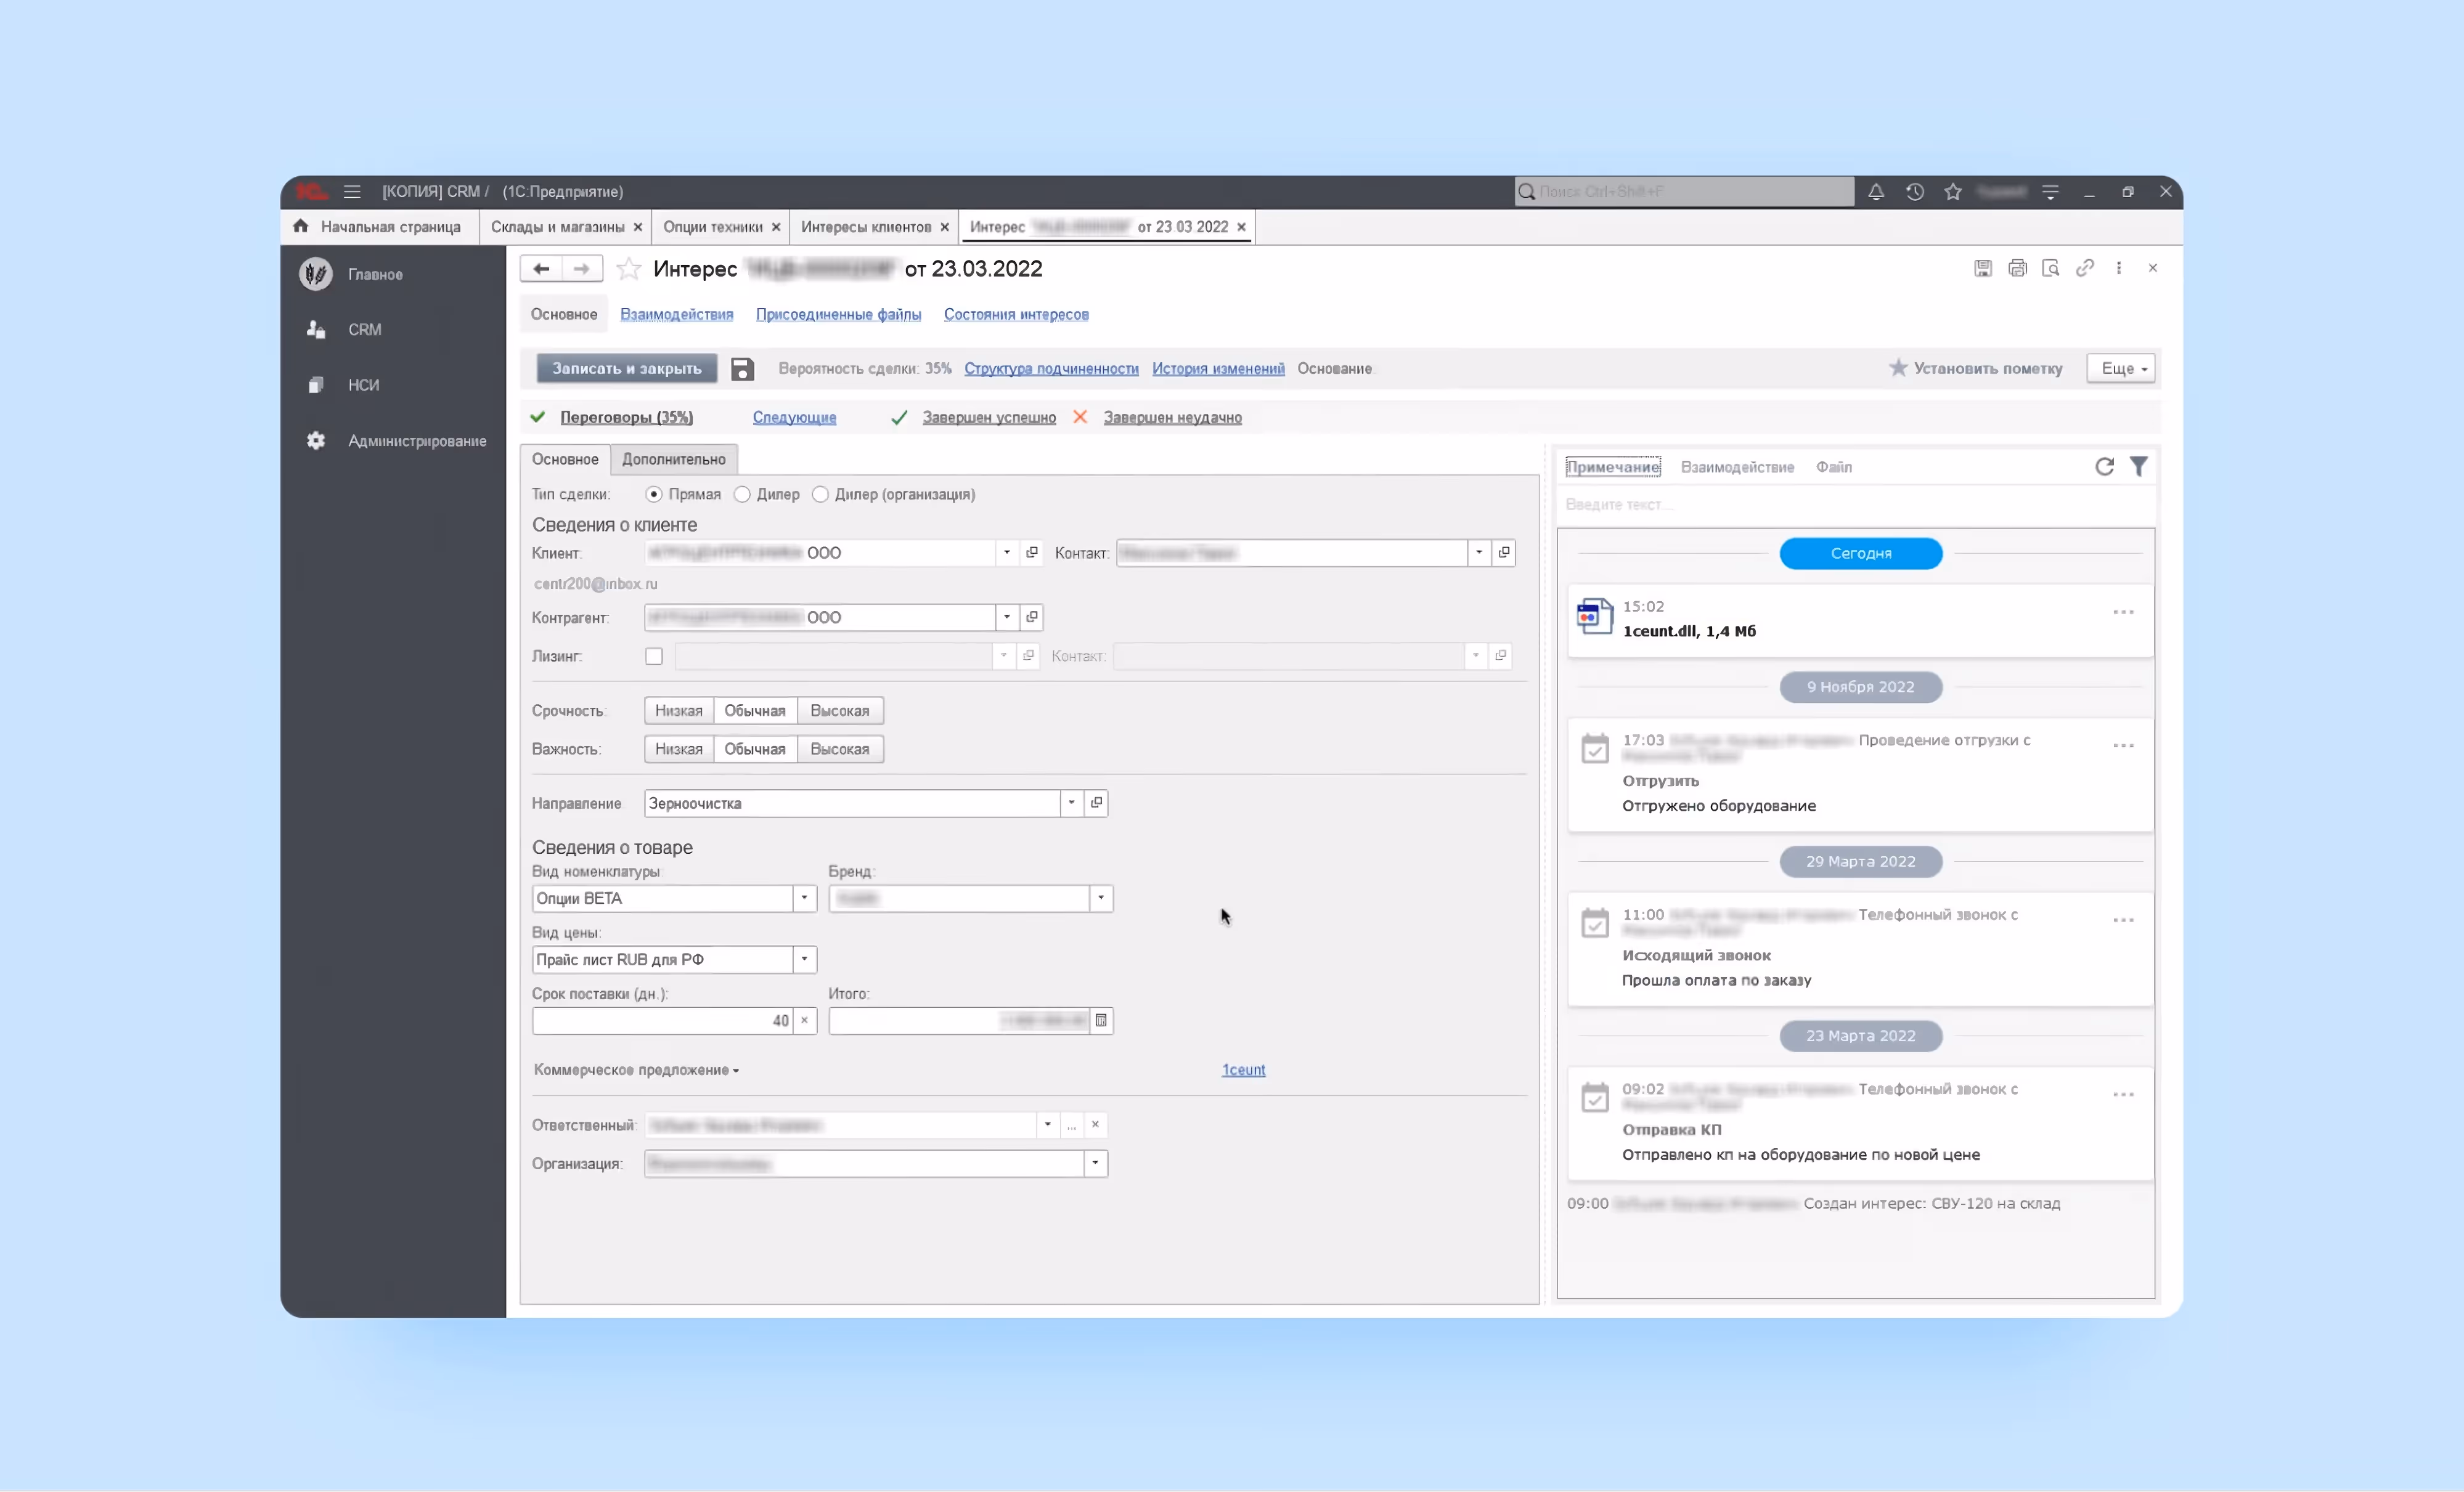Open print preview with the magnifier-document icon
Image resolution: width=2464 pixels, height=1492 pixels.
[2050, 268]
